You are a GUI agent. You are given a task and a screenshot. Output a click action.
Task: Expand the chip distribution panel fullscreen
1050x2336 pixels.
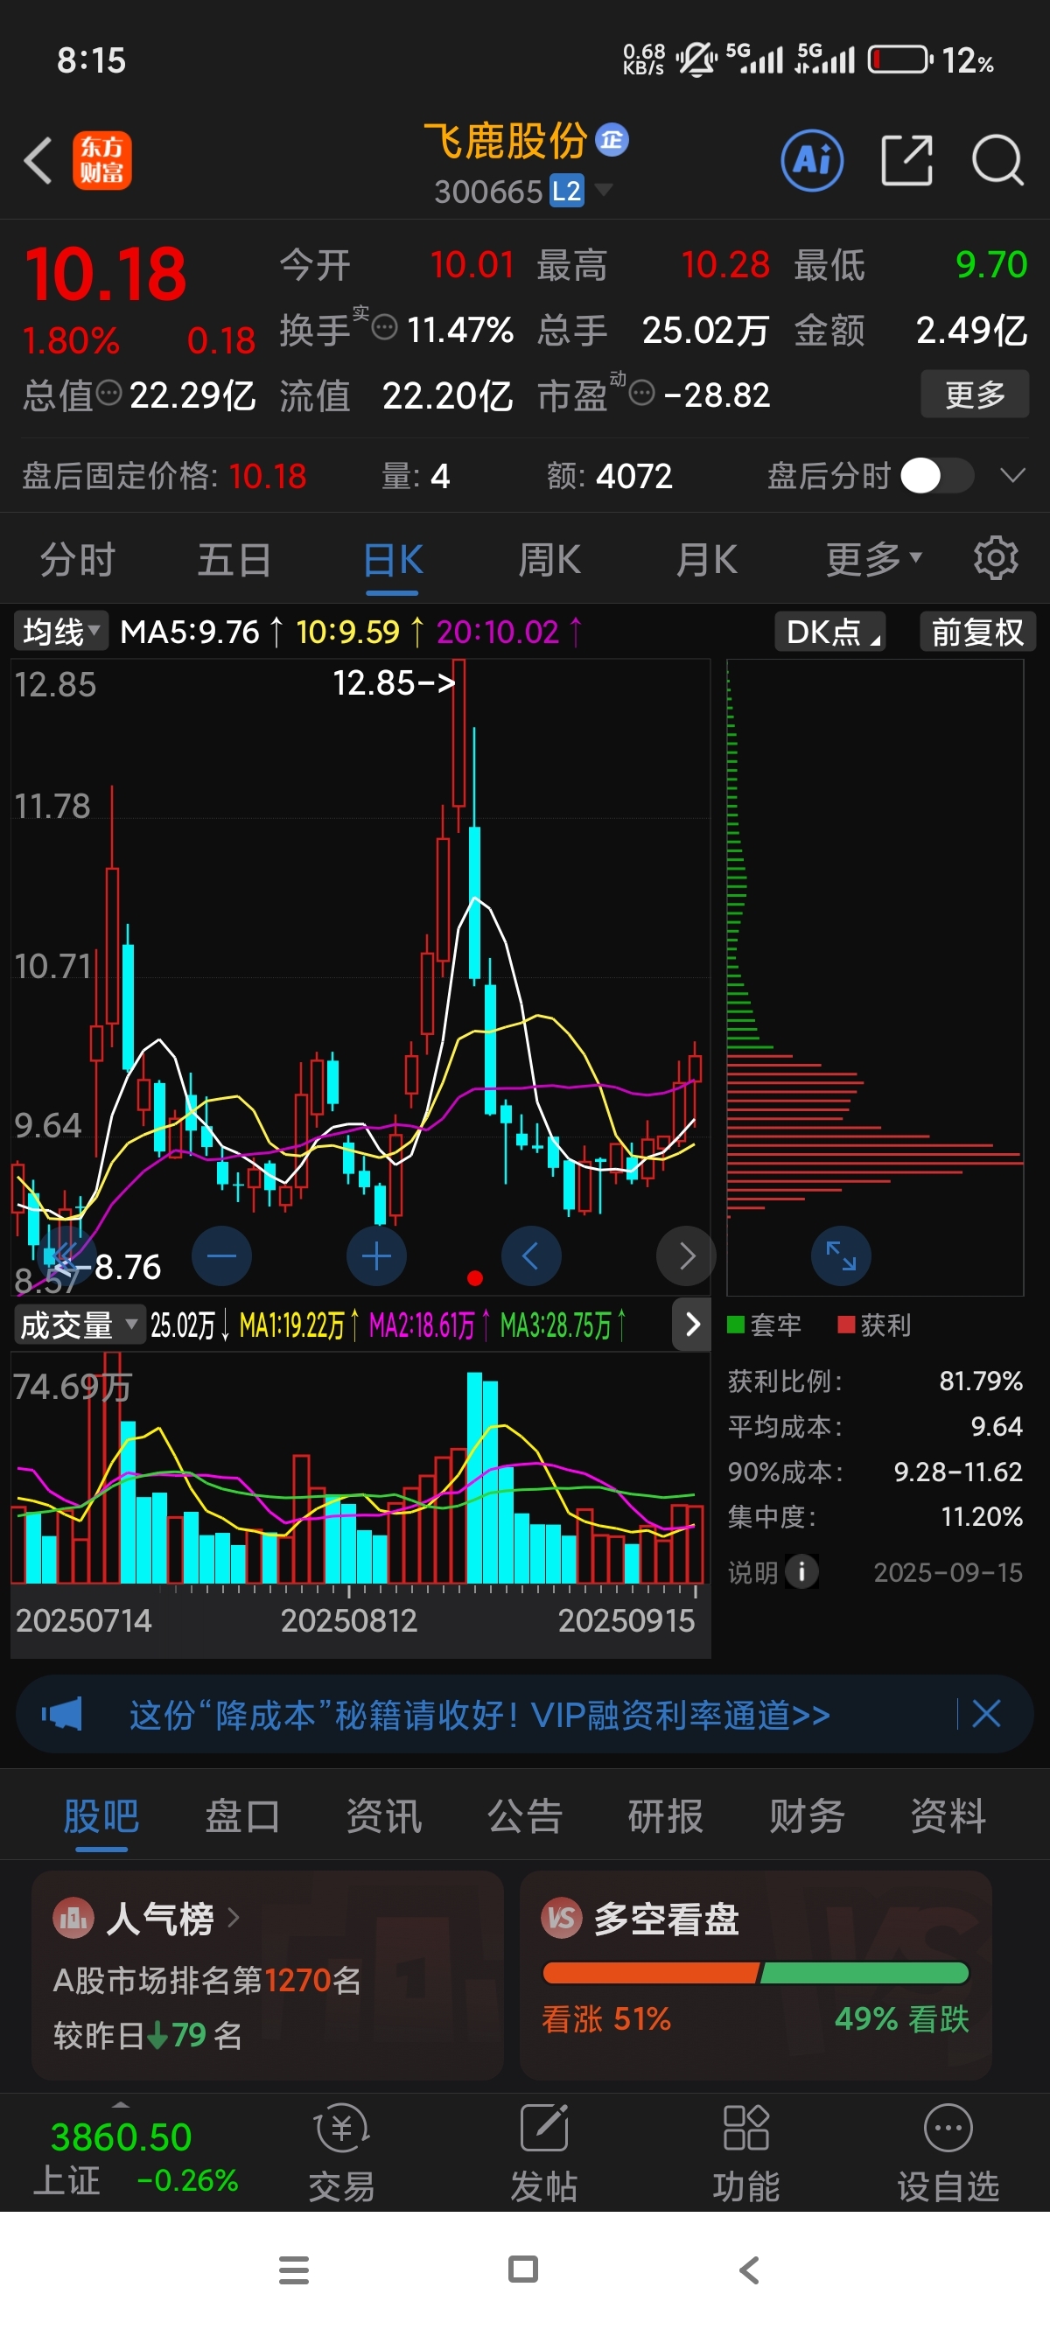point(841,1256)
